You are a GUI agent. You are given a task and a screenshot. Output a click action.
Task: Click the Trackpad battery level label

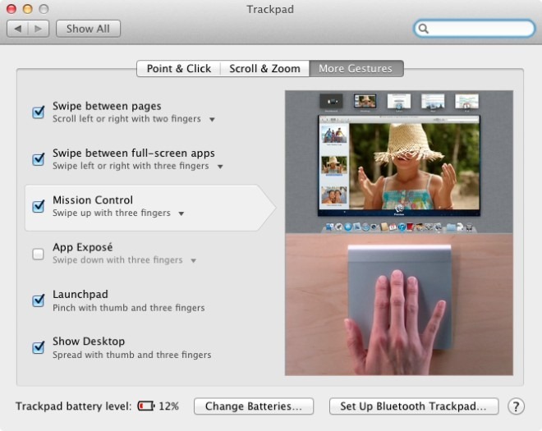pos(74,406)
